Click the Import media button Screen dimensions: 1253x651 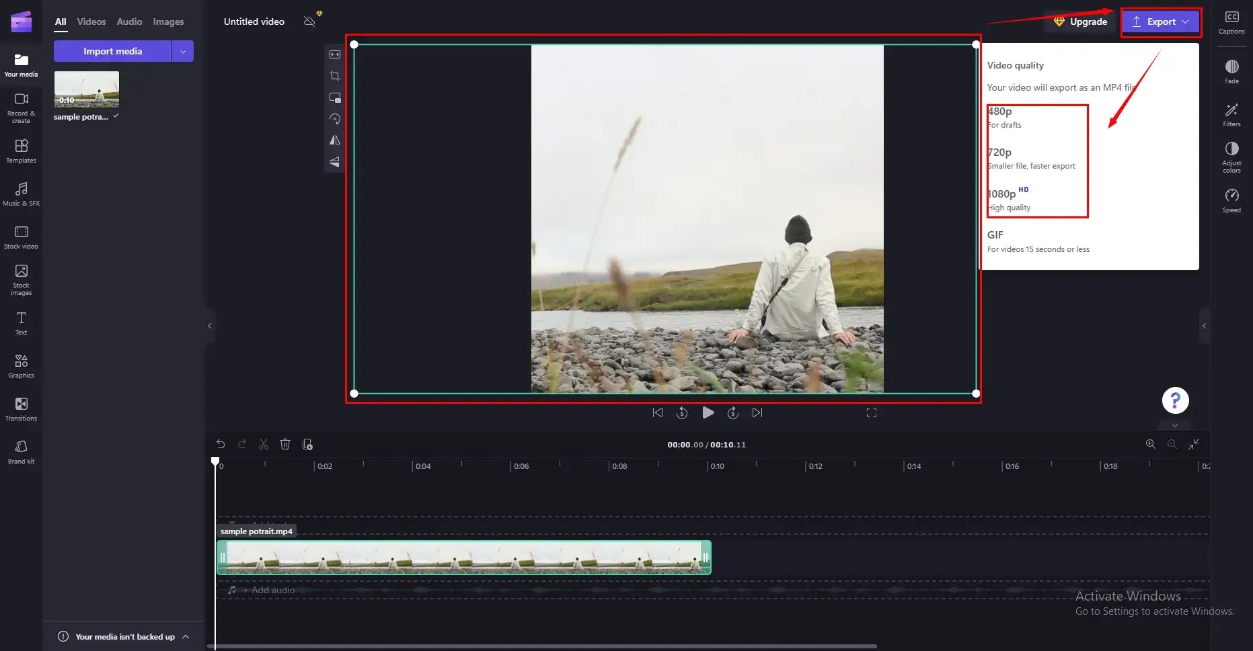(x=112, y=50)
